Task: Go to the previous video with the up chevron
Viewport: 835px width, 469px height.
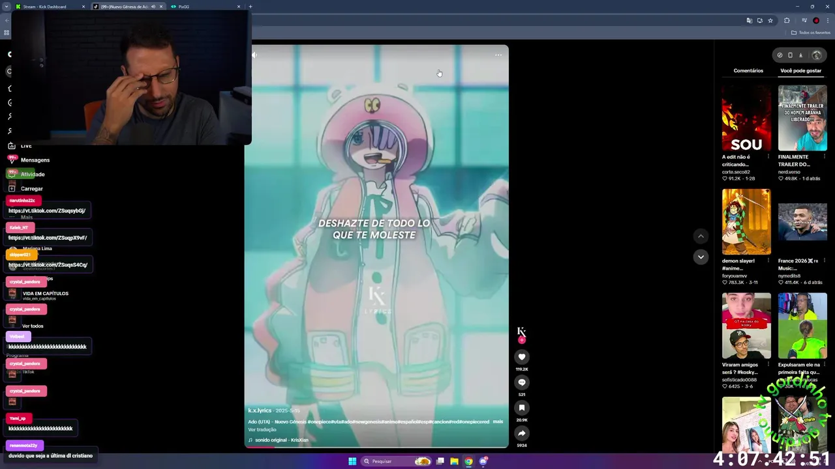Action: [701, 236]
